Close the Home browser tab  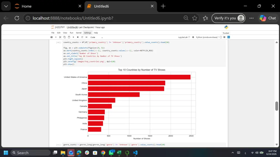tap(80, 6)
